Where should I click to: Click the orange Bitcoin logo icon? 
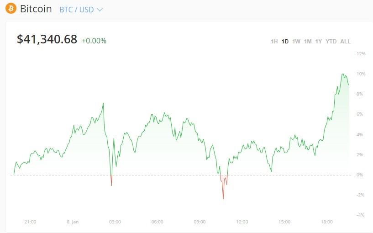coord(11,8)
